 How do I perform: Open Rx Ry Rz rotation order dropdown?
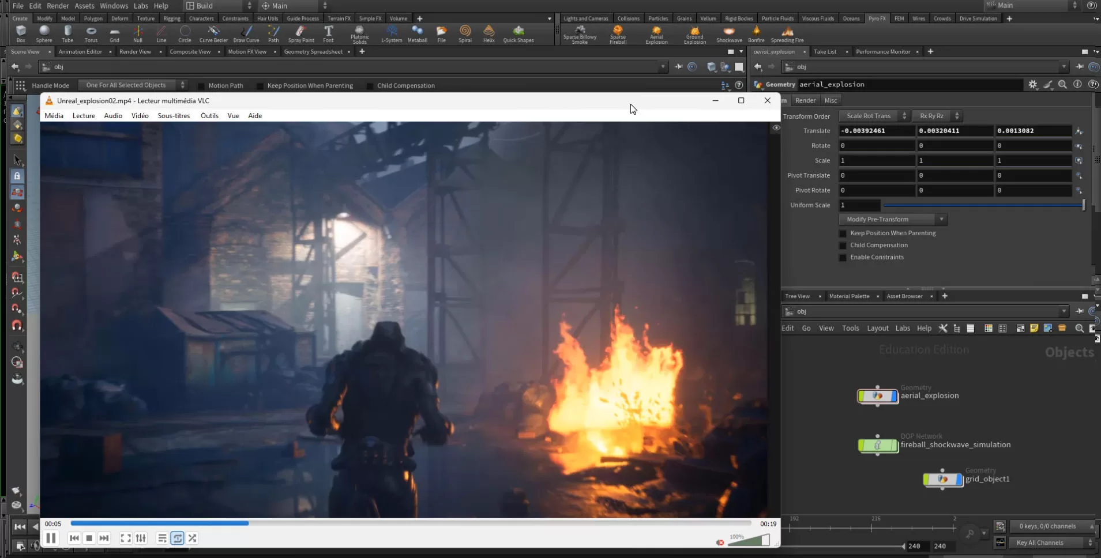tap(937, 116)
